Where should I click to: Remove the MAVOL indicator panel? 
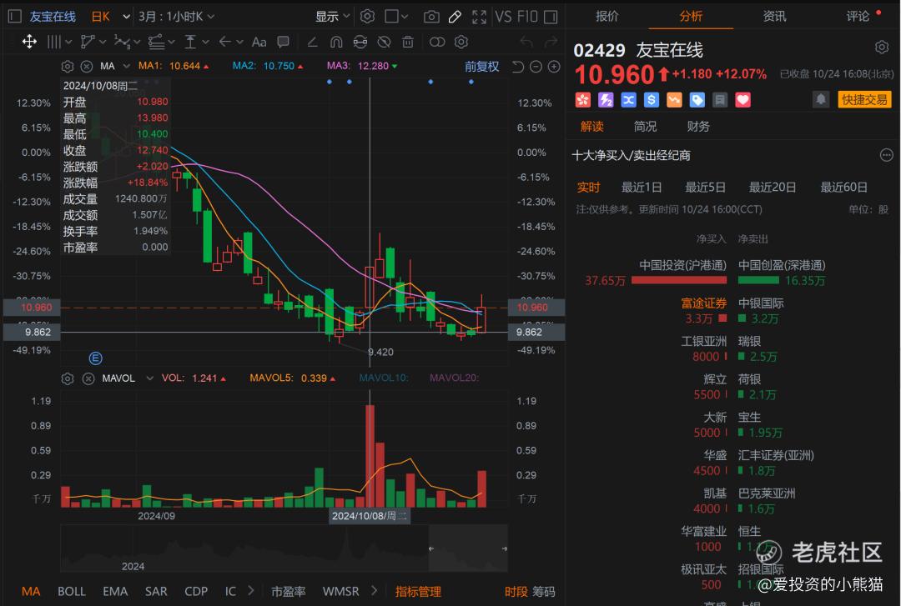[88, 379]
